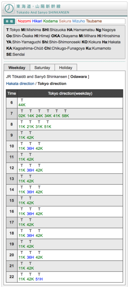
Task: Click the clock icon in header
Action: (9, 8)
